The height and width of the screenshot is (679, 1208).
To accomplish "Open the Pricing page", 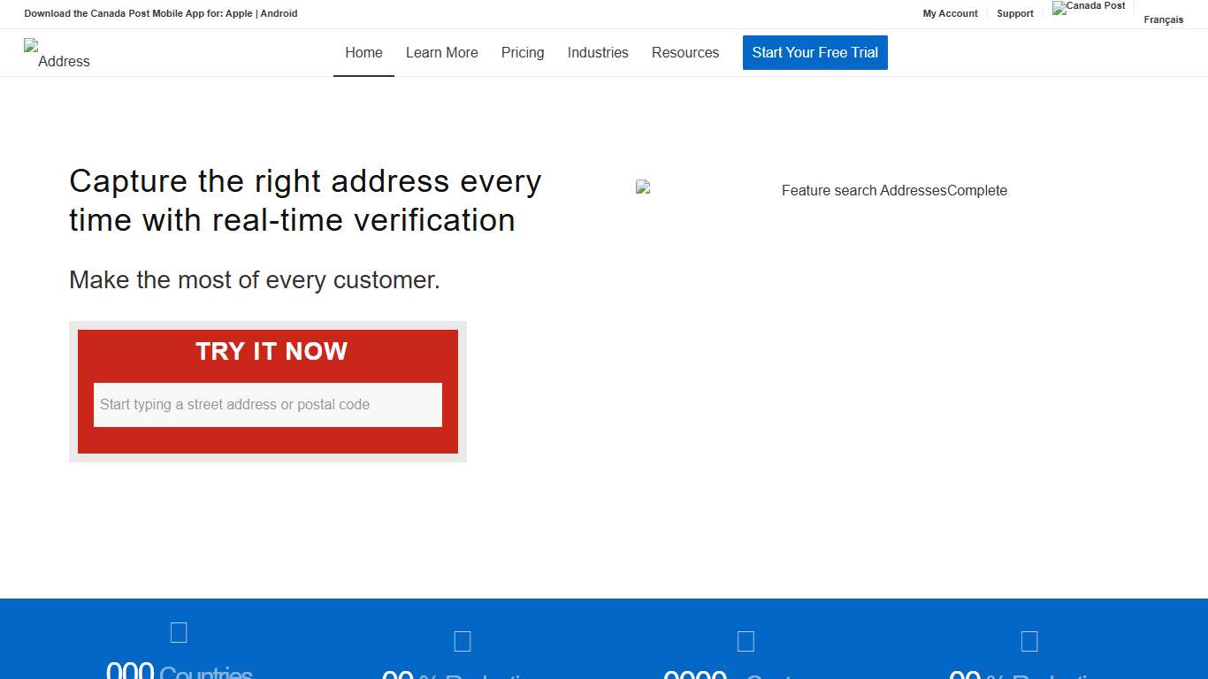I will tap(523, 52).
